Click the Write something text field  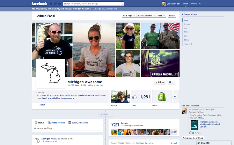tap(67, 129)
